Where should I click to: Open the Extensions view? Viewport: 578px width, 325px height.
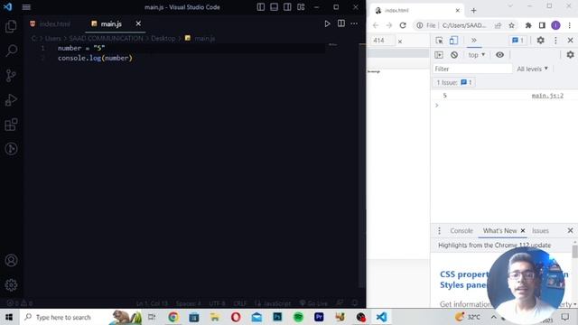click(11, 125)
